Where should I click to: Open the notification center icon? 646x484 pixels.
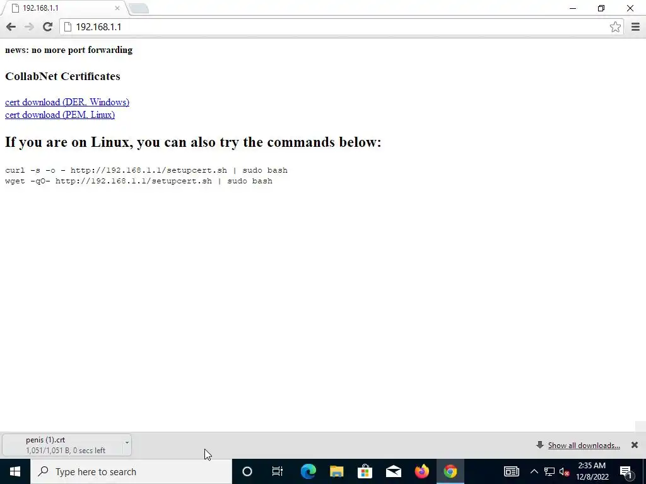point(626,471)
